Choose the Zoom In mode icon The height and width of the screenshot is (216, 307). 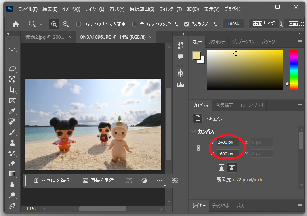pos(54,24)
